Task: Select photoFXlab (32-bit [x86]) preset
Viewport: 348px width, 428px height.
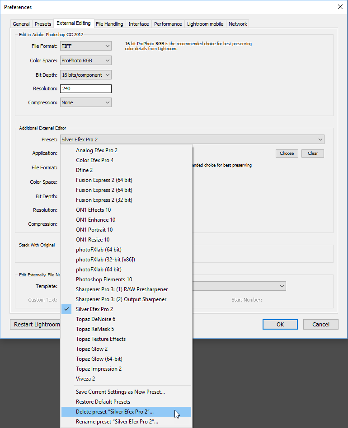Action: click(x=126, y=260)
